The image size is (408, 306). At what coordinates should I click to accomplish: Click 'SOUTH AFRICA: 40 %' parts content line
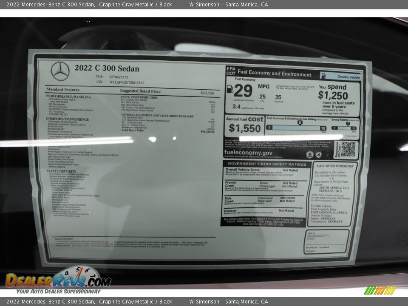click(x=334, y=187)
